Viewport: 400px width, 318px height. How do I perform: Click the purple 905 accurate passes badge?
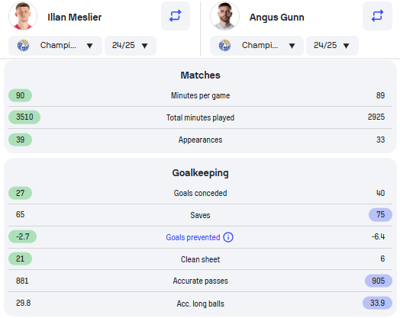(379, 281)
